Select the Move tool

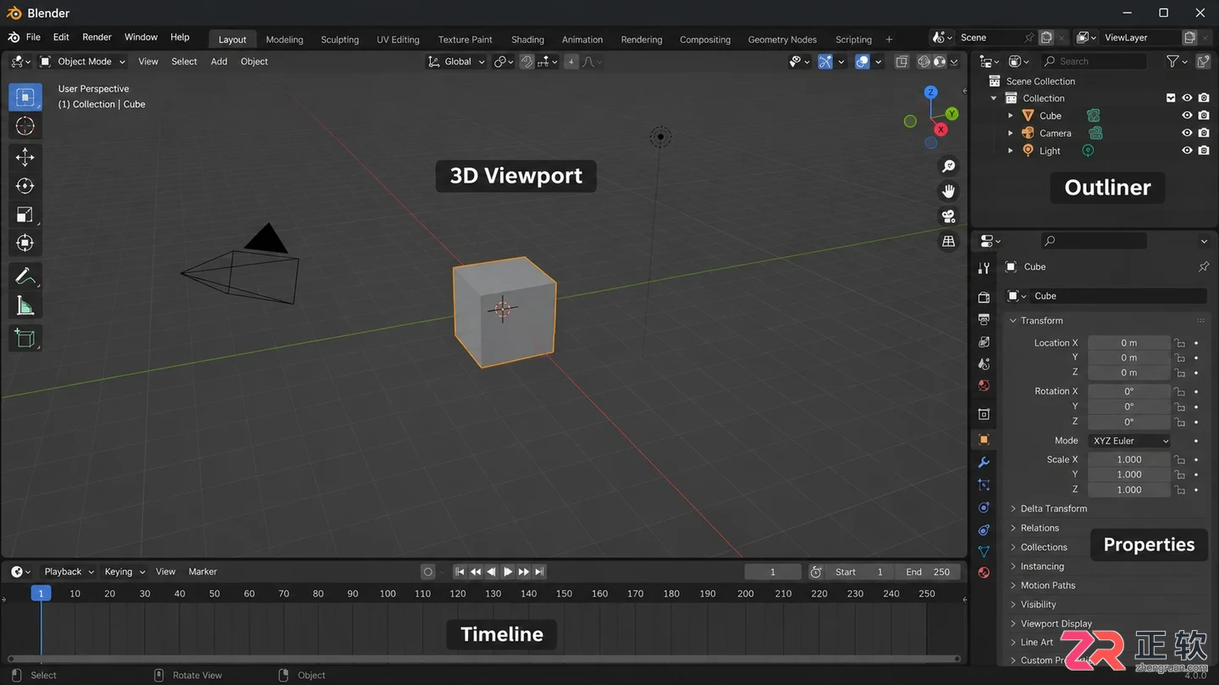(x=25, y=157)
